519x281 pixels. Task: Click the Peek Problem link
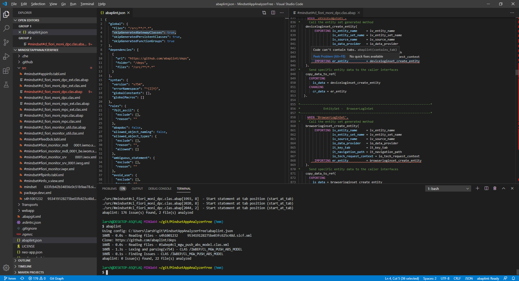(329, 56)
